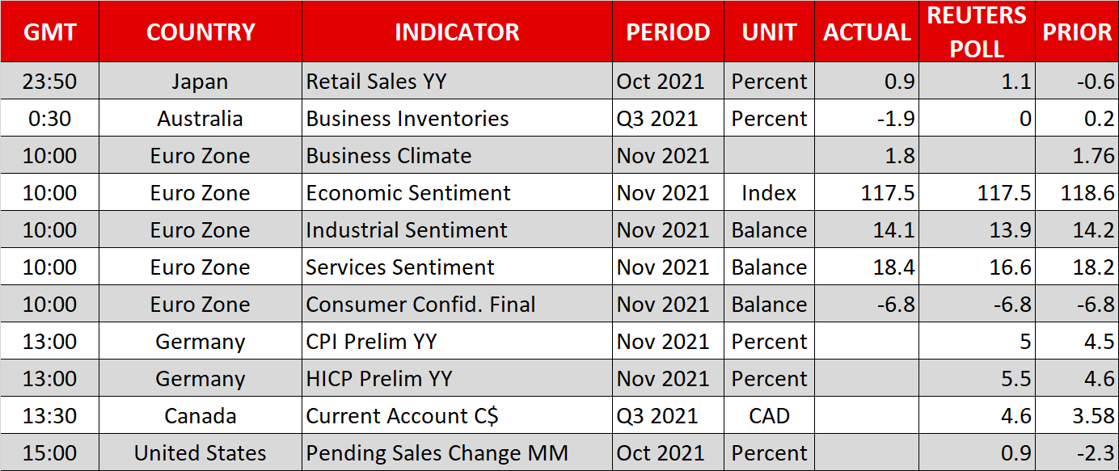The width and height of the screenshot is (1119, 471).
Task: Select the PERIOD column header
Action: [x=668, y=32]
